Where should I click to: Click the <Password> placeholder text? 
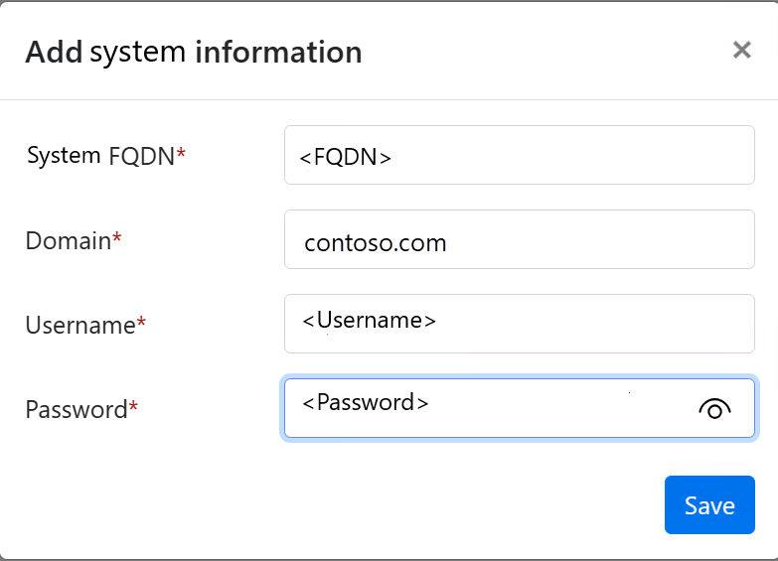[x=366, y=402]
